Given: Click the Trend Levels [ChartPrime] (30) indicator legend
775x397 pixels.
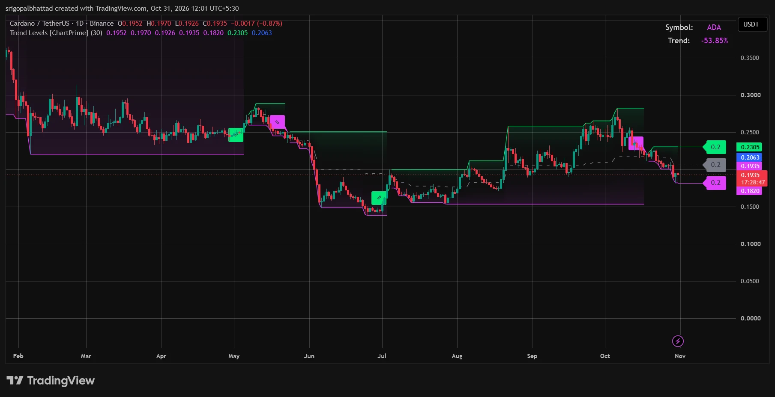Looking at the screenshot, I should 56,33.
